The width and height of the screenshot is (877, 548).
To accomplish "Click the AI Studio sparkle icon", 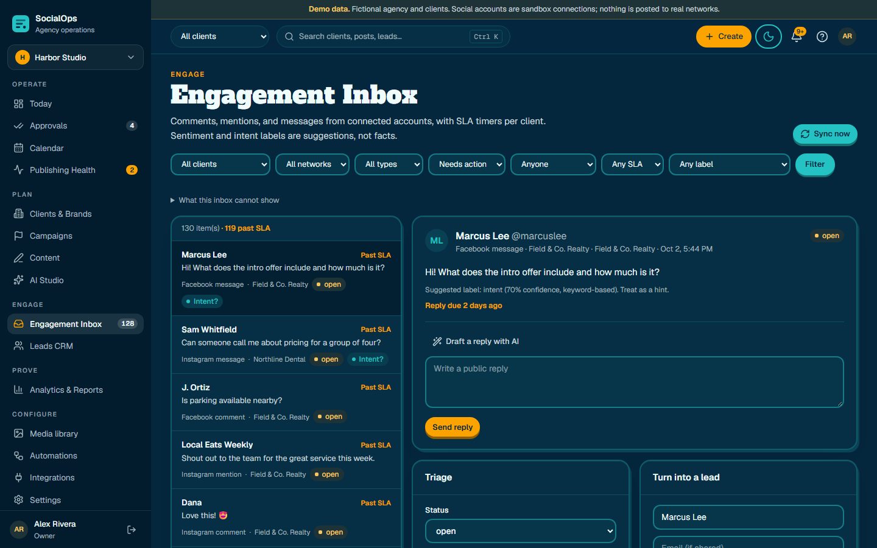I will point(18,280).
